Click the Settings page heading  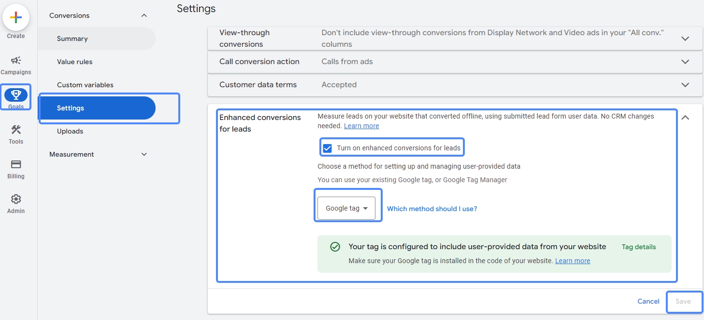point(196,8)
